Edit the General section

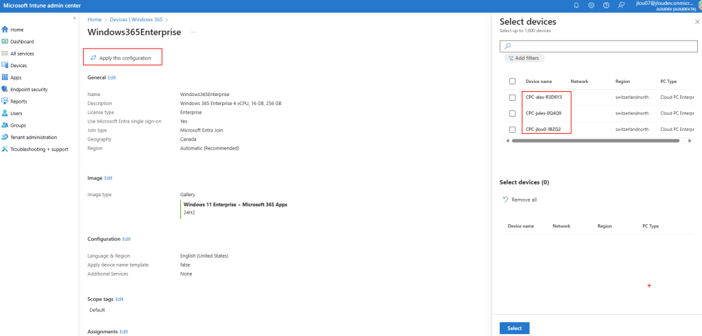click(112, 77)
